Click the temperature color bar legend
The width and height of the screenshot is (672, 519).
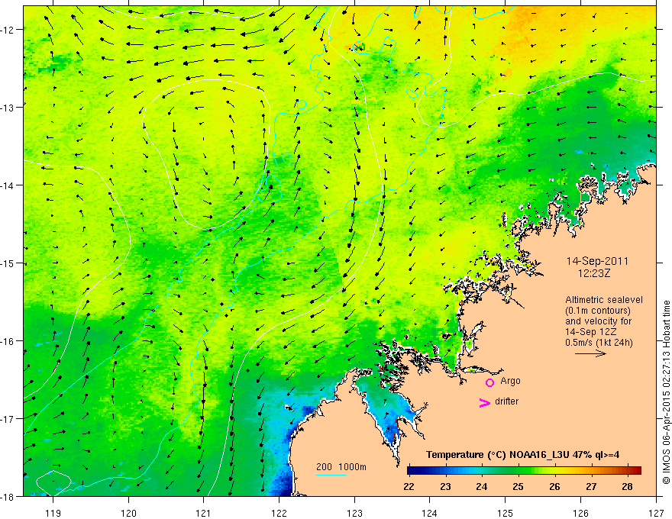(x=524, y=470)
